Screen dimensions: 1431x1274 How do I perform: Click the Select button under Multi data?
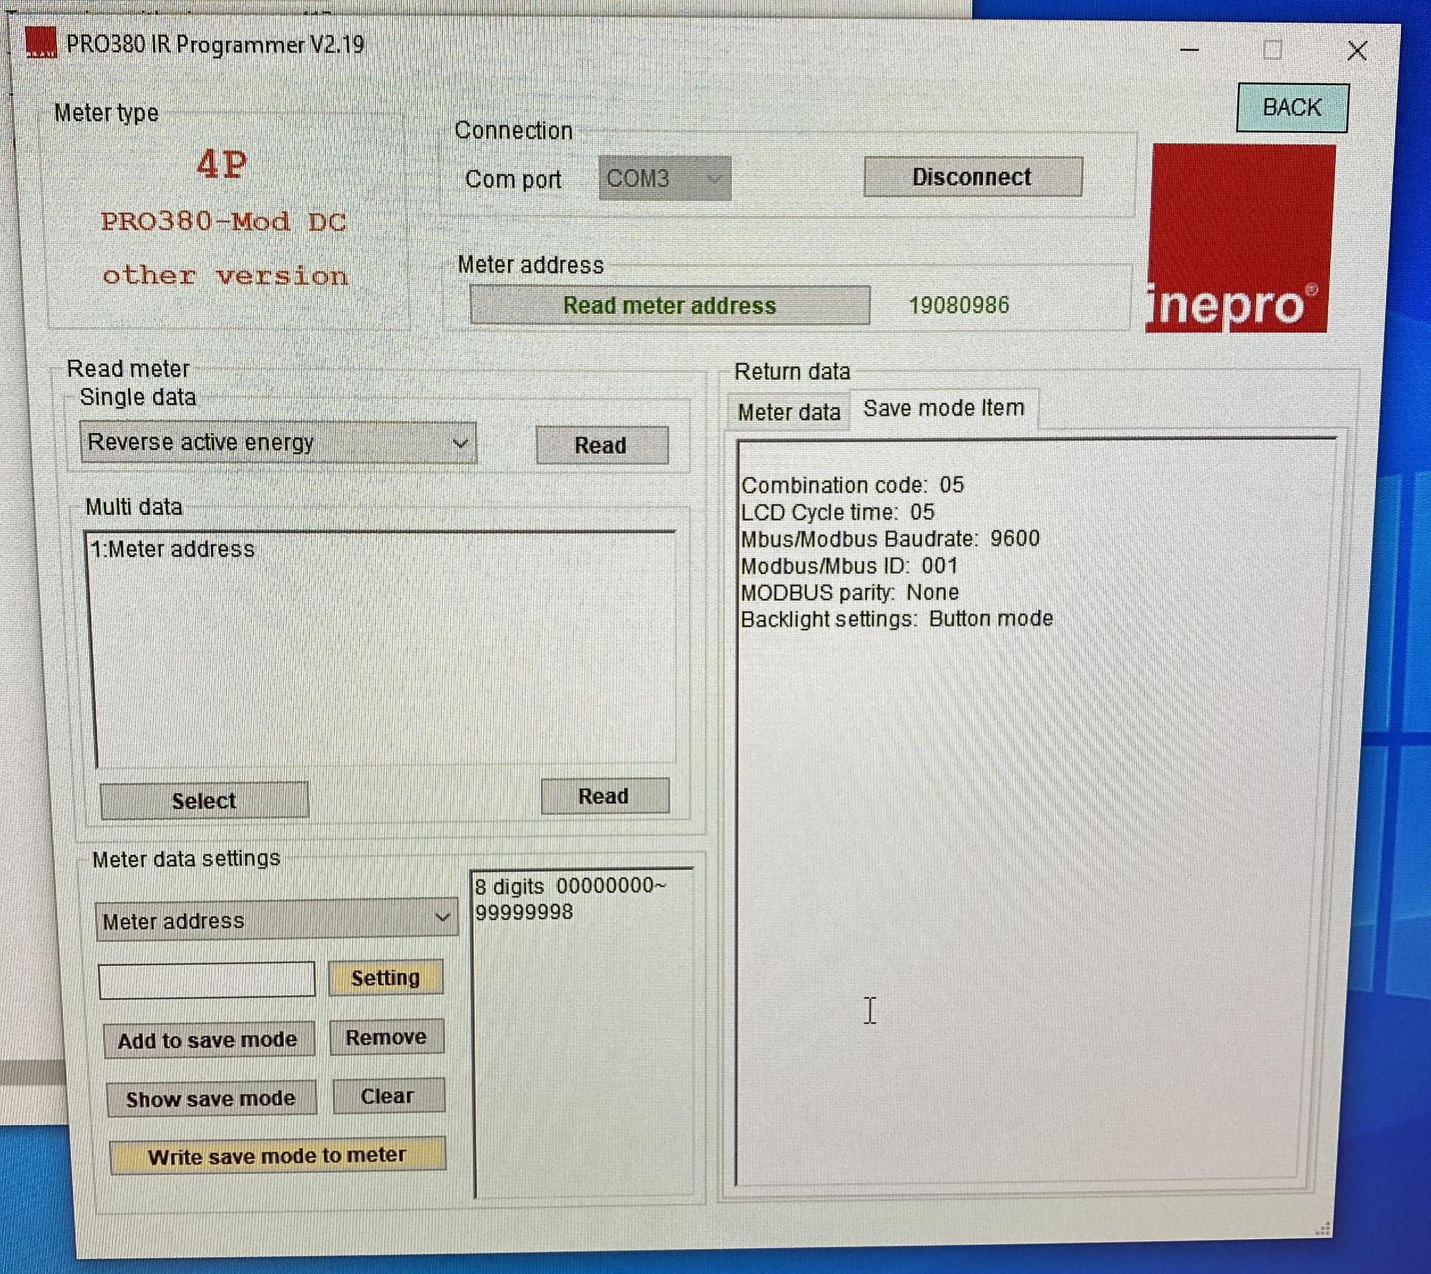[x=204, y=800]
